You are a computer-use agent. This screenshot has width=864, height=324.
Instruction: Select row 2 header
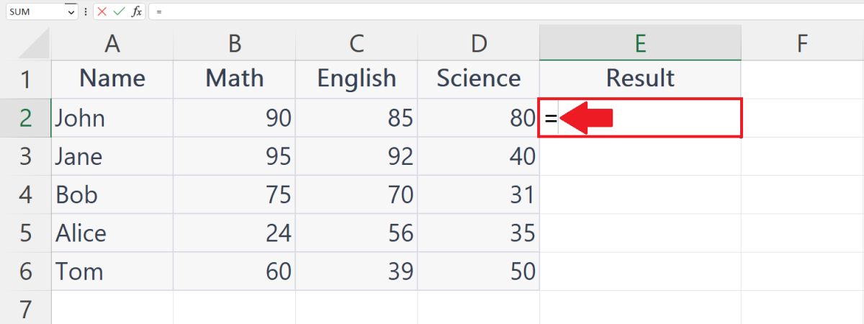25,118
